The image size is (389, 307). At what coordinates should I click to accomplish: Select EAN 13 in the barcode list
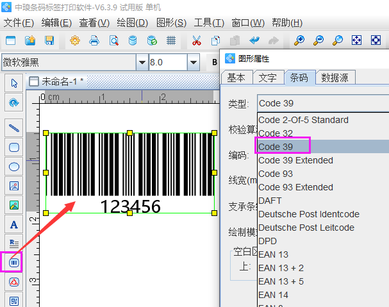[274, 254]
